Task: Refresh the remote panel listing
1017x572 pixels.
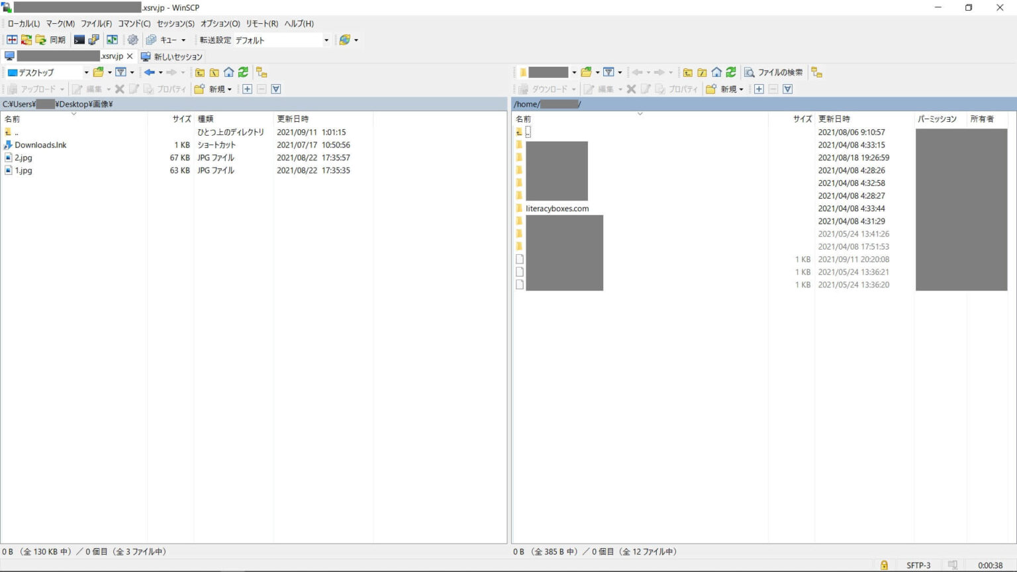Action: click(731, 72)
